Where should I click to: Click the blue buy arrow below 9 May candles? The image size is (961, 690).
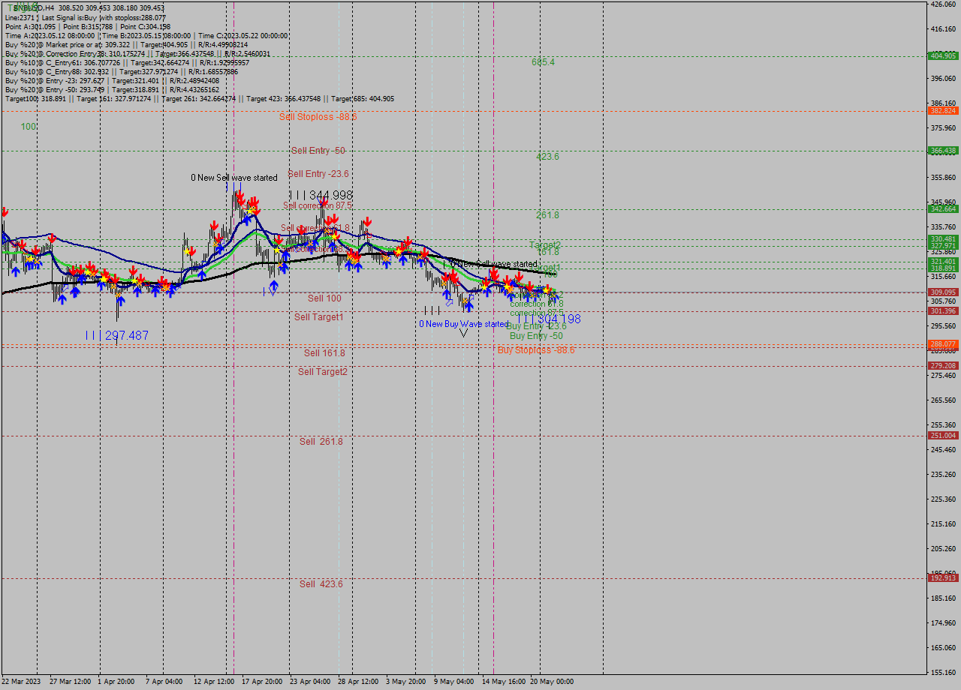pyautogui.click(x=468, y=306)
